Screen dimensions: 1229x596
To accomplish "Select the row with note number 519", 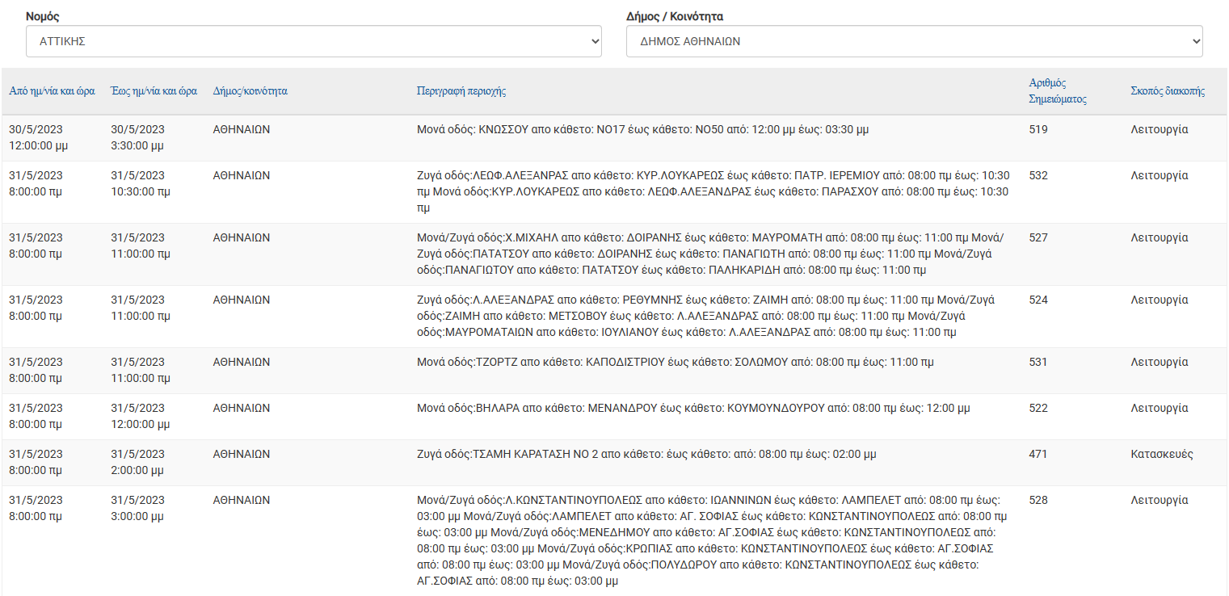I will coord(1038,129).
